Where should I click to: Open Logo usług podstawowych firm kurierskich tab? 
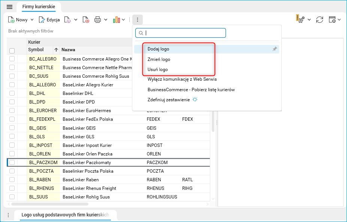(x=65, y=215)
